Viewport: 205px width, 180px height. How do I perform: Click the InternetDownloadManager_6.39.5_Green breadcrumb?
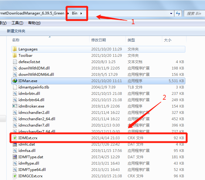(x=32, y=13)
